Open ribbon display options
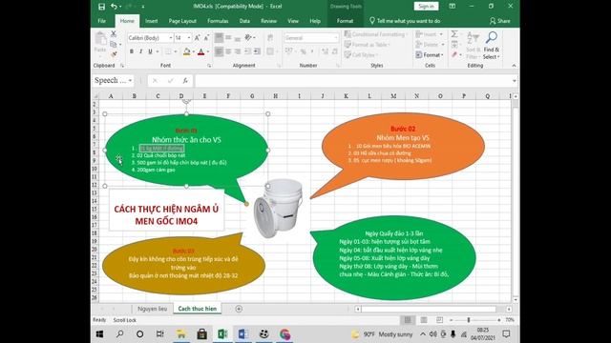 click(452, 7)
